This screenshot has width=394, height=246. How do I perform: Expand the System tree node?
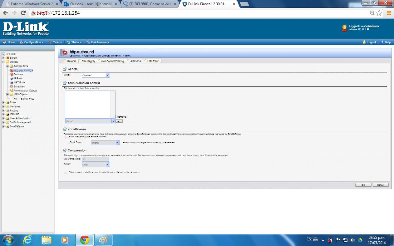click(x=3, y=58)
